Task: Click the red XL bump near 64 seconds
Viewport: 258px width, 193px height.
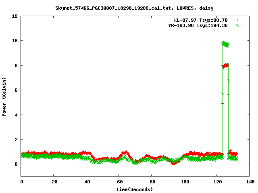Action: pos(125,153)
